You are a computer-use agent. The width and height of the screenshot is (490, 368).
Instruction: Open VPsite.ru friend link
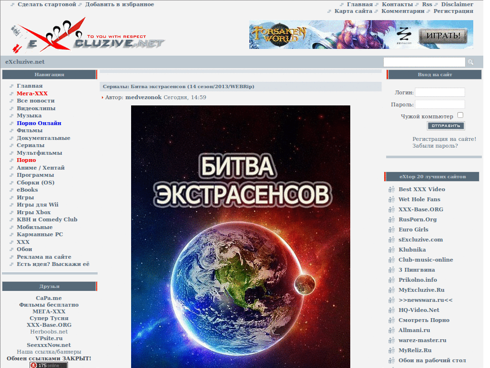pyautogui.click(x=49, y=338)
